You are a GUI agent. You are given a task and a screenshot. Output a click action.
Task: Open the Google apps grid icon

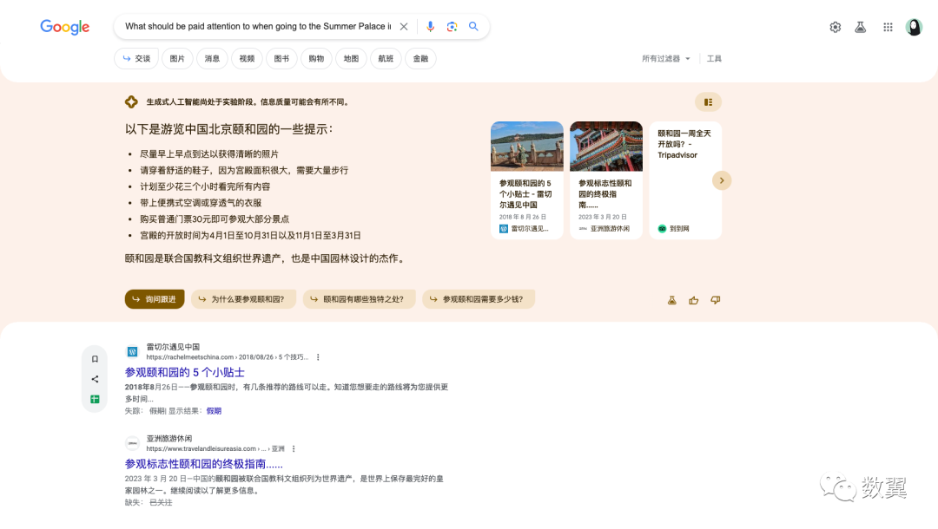pos(888,27)
